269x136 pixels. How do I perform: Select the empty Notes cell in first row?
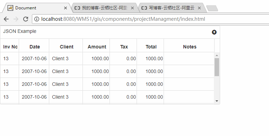click(189, 58)
